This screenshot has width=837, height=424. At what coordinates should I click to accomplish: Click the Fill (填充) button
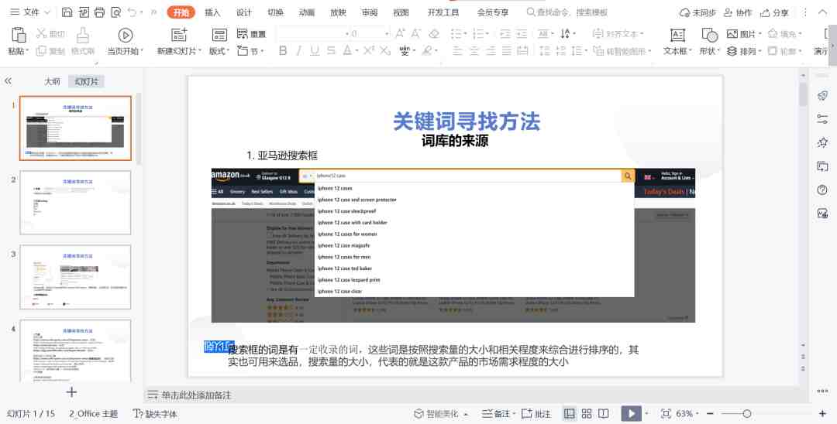point(784,33)
